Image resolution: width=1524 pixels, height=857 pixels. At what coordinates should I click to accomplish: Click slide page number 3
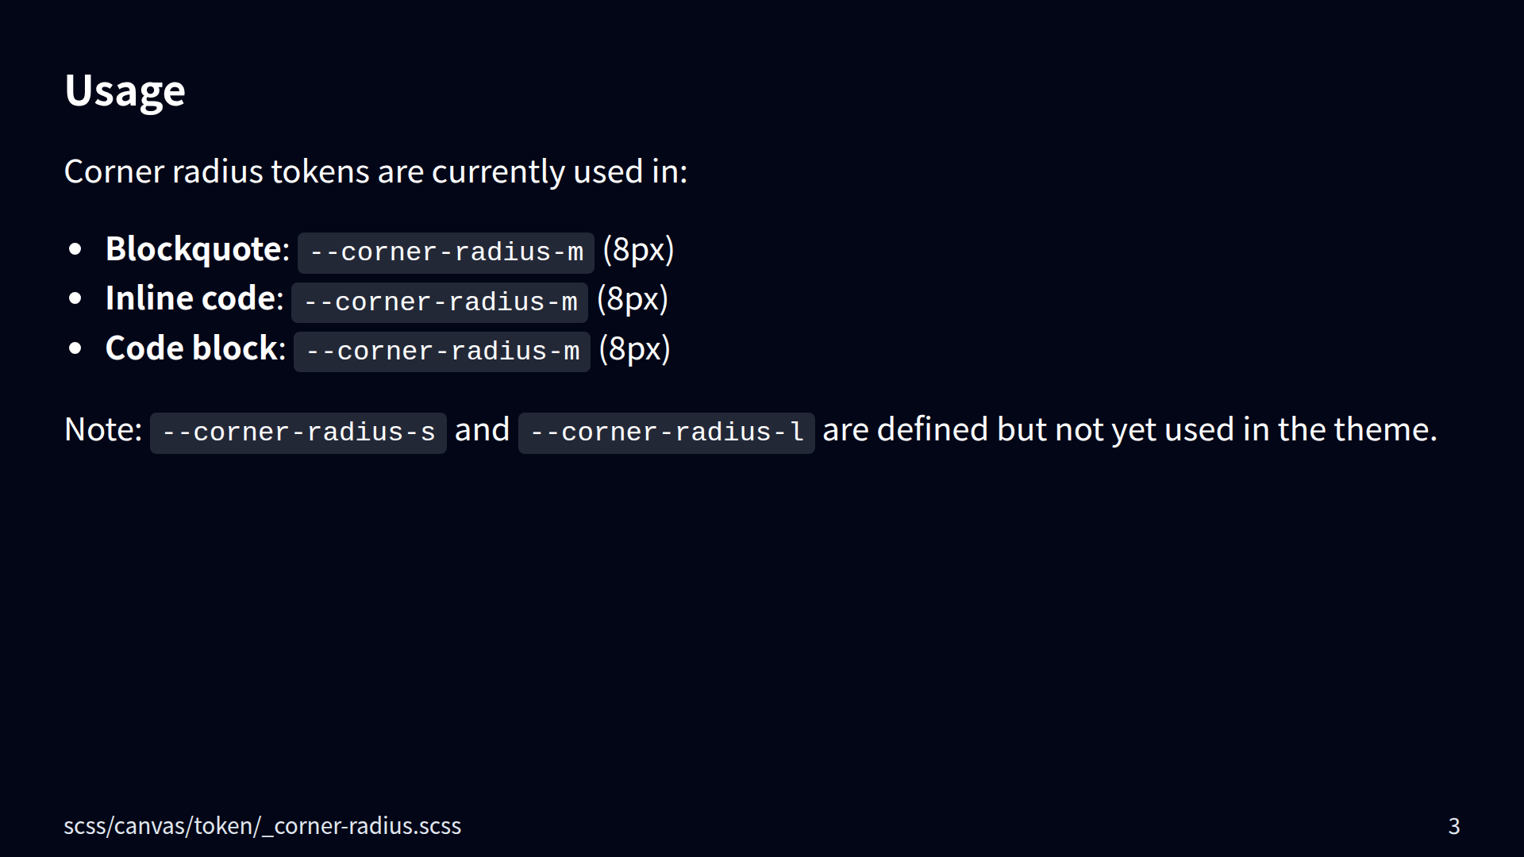(x=1453, y=826)
